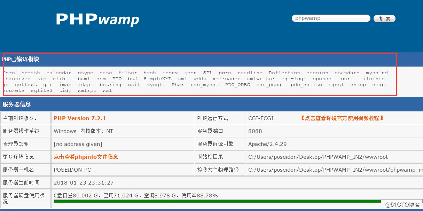The height and width of the screenshot is (211, 423).
Task: Click the libxml module name
Action: [x=81, y=79]
